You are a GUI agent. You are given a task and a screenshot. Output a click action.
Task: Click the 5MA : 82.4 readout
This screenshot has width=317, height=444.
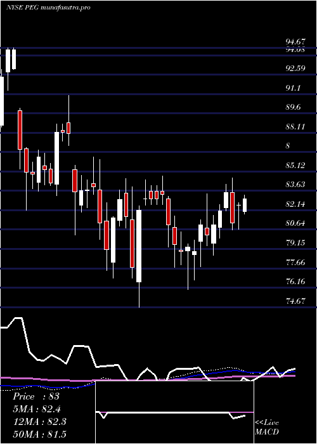point(37,409)
